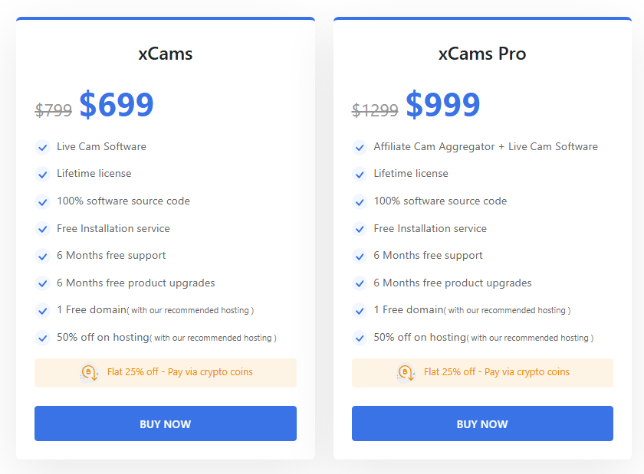Click the Flat 25% off banner in xCams Pro

tap(481, 373)
